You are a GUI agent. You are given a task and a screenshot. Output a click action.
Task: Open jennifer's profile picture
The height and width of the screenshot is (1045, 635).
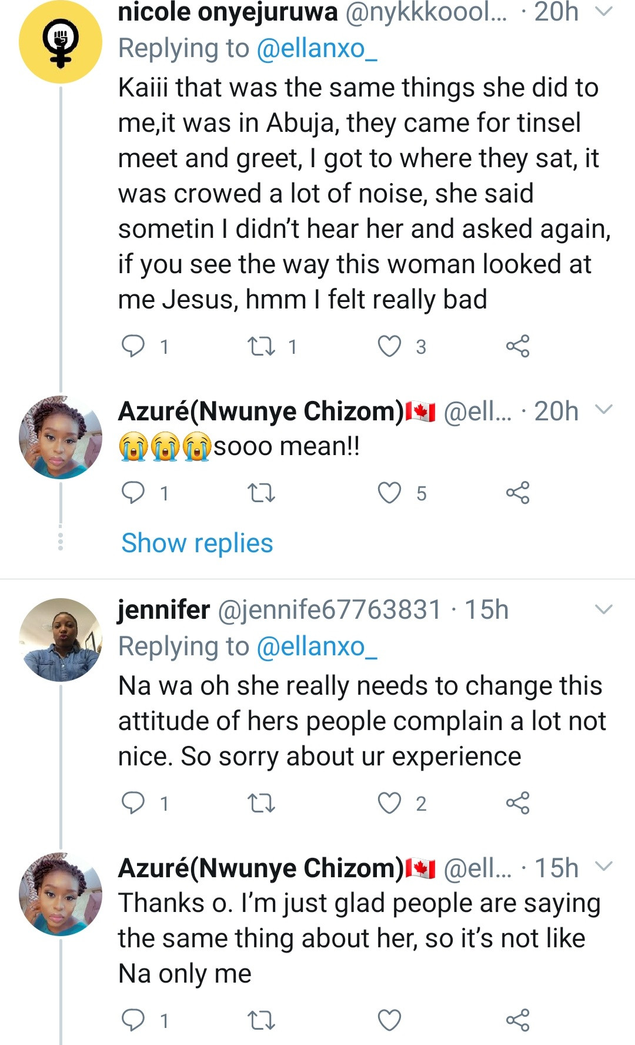[61, 640]
